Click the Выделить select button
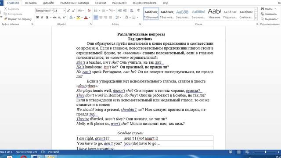Screen dimensions: 281x158 pos(270,19)
